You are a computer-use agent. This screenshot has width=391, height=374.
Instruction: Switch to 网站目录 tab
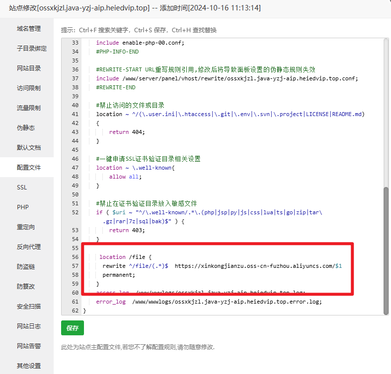(x=29, y=68)
